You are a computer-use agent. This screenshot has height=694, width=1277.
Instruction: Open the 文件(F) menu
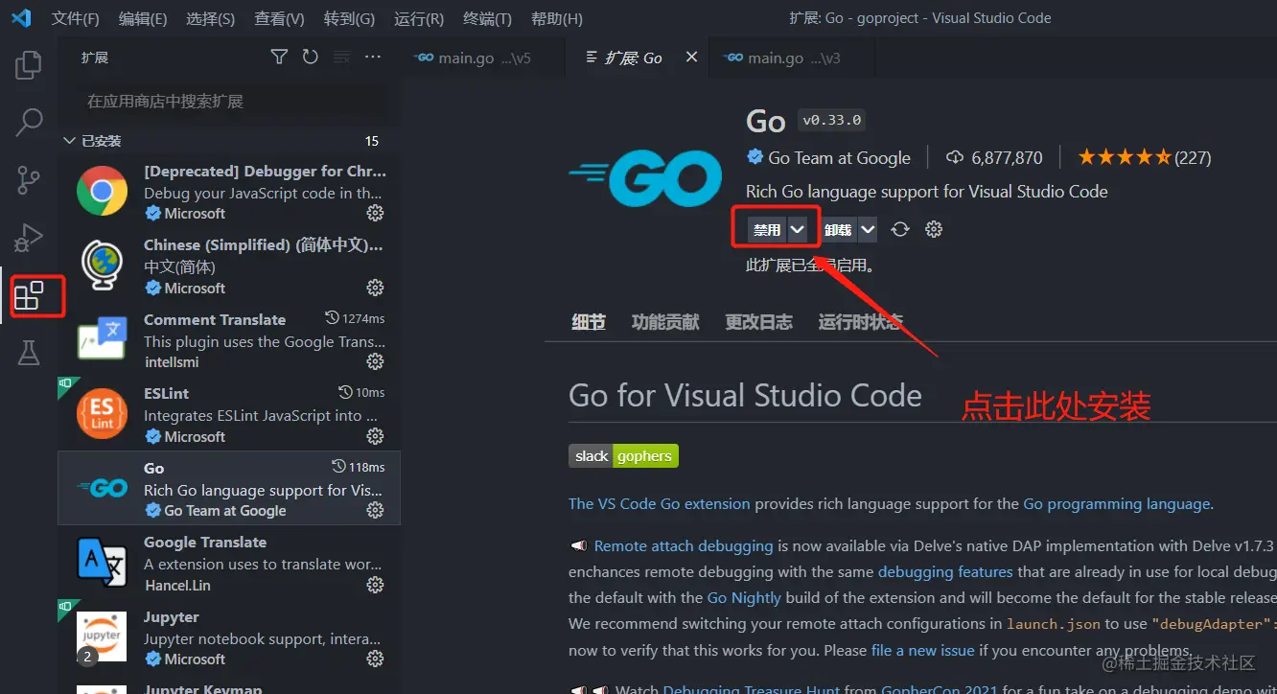pyautogui.click(x=76, y=18)
